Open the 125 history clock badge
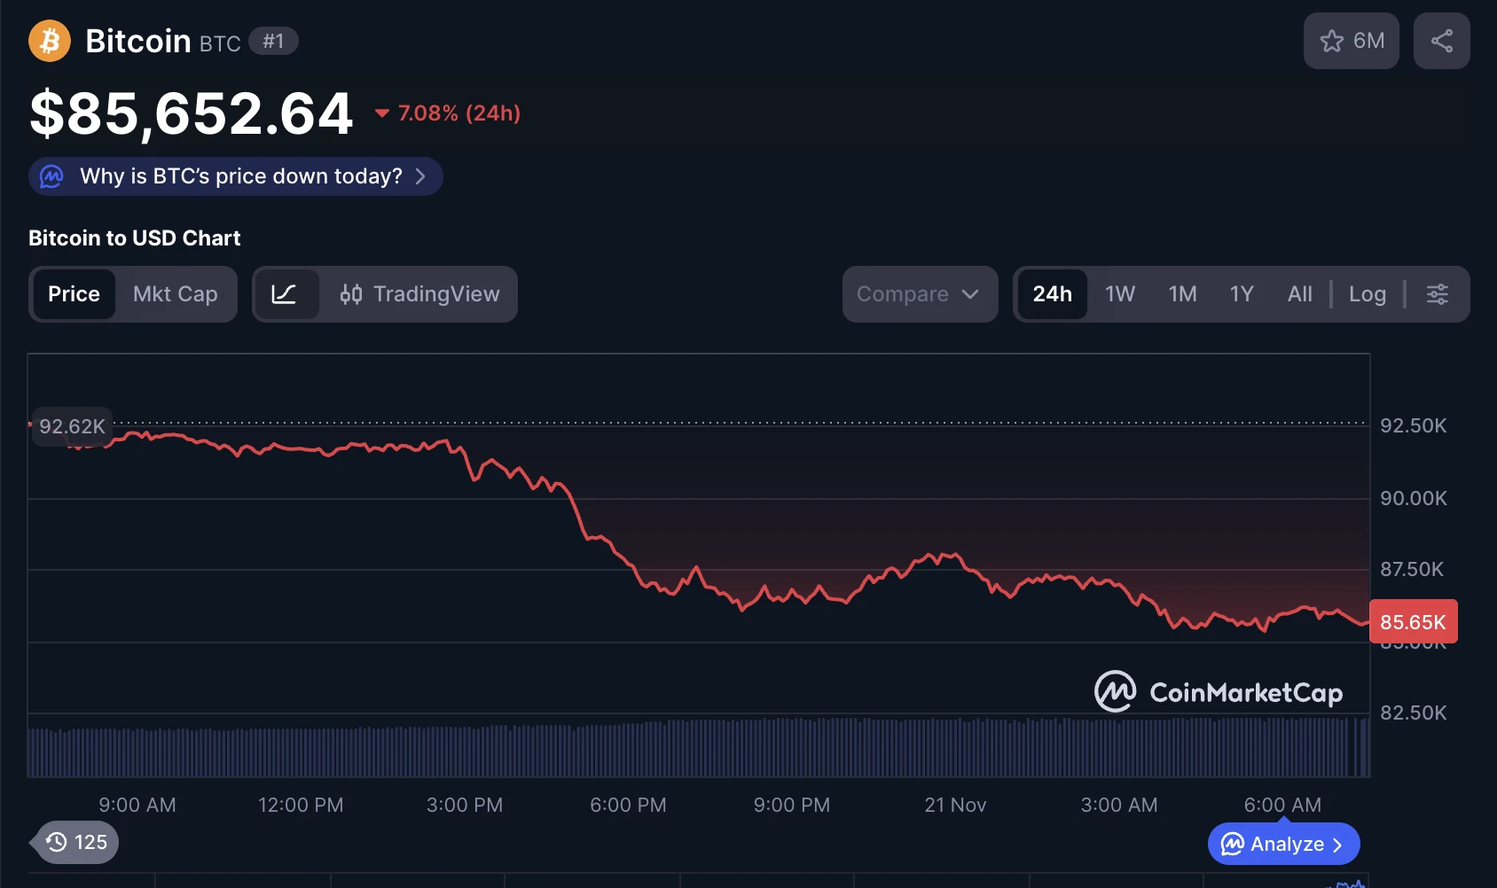 [77, 842]
